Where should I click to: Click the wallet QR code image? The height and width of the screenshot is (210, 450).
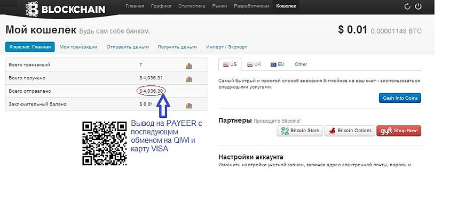105,143
